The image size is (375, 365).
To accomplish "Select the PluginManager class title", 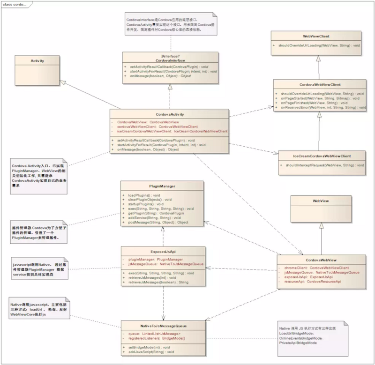I will pyautogui.click(x=162, y=186).
